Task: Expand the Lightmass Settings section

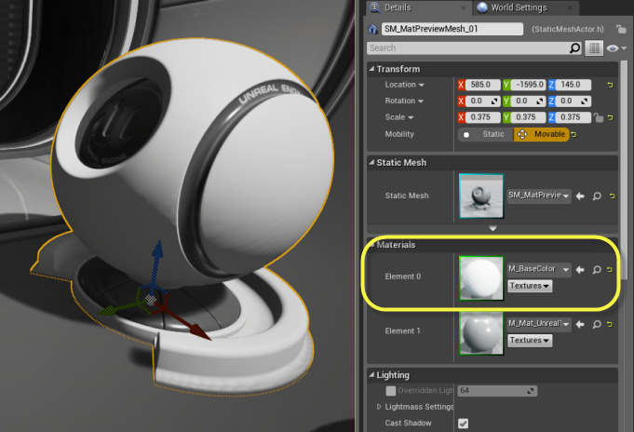Action: click(x=379, y=407)
